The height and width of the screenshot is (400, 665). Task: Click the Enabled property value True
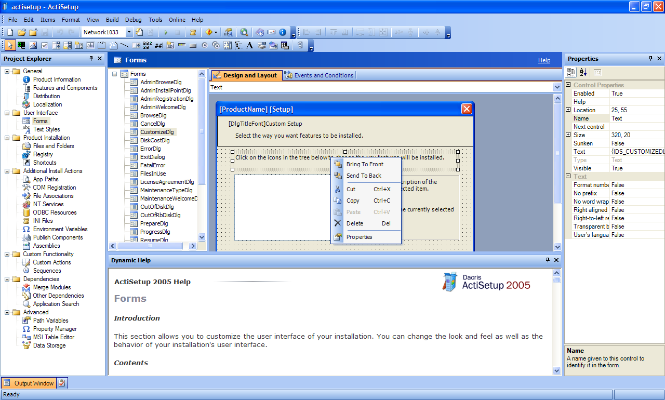click(637, 94)
